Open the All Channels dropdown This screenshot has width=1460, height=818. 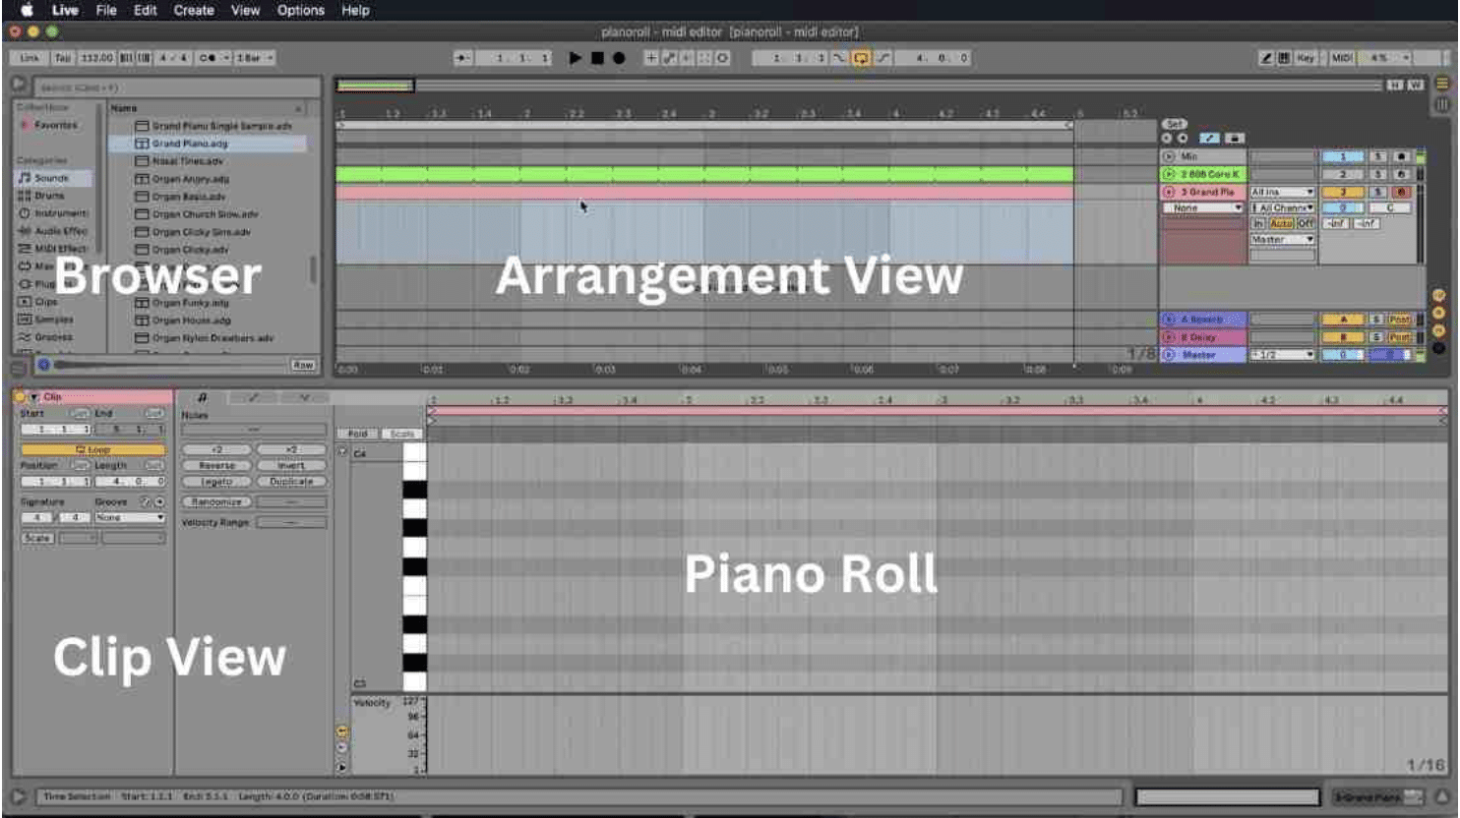[1282, 207]
